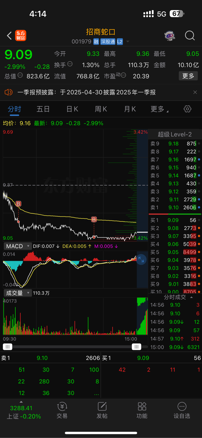
Task: Open the 成交量 indicator dropdown
Action: click(x=18, y=293)
